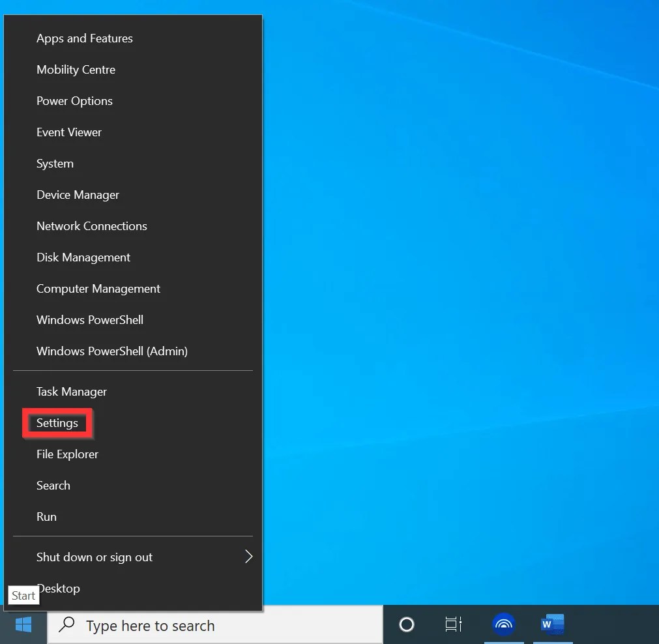Start Windows PowerShell (Admin)
The image size is (659, 644).
133,351
